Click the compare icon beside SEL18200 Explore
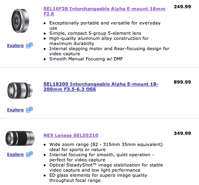Image resolution: width=199 pixels, height=185 pixels. [x=29, y=110]
